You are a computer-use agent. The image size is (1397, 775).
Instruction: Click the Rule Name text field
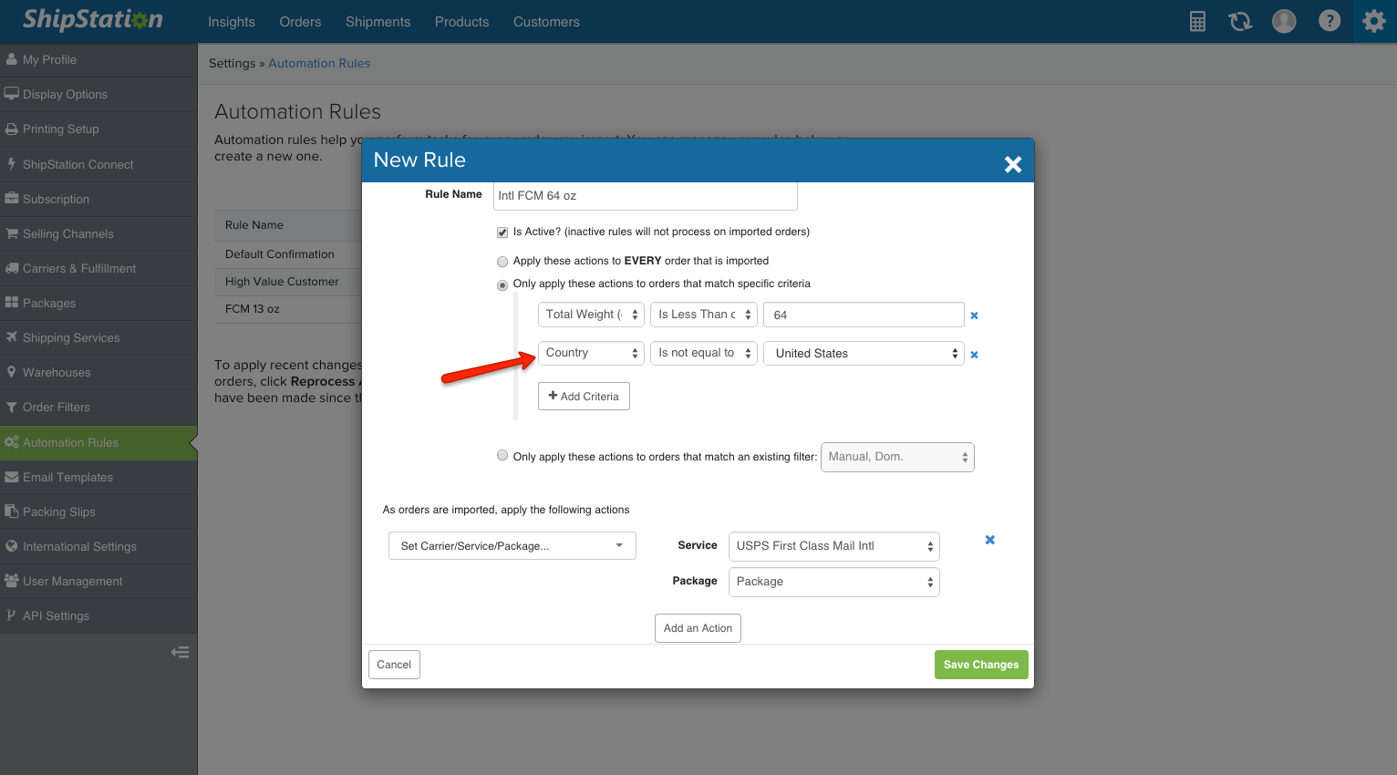[x=645, y=196]
